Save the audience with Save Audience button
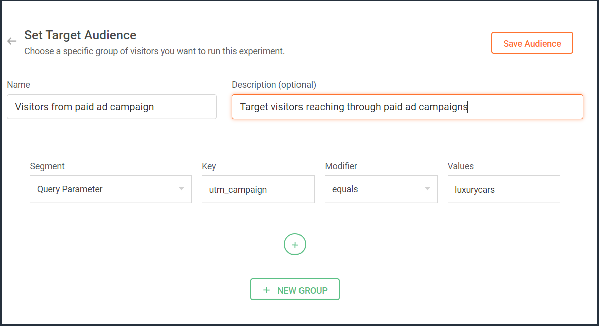Viewport: 599px width, 326px height. pyautogui.click(x=532, y=43)
